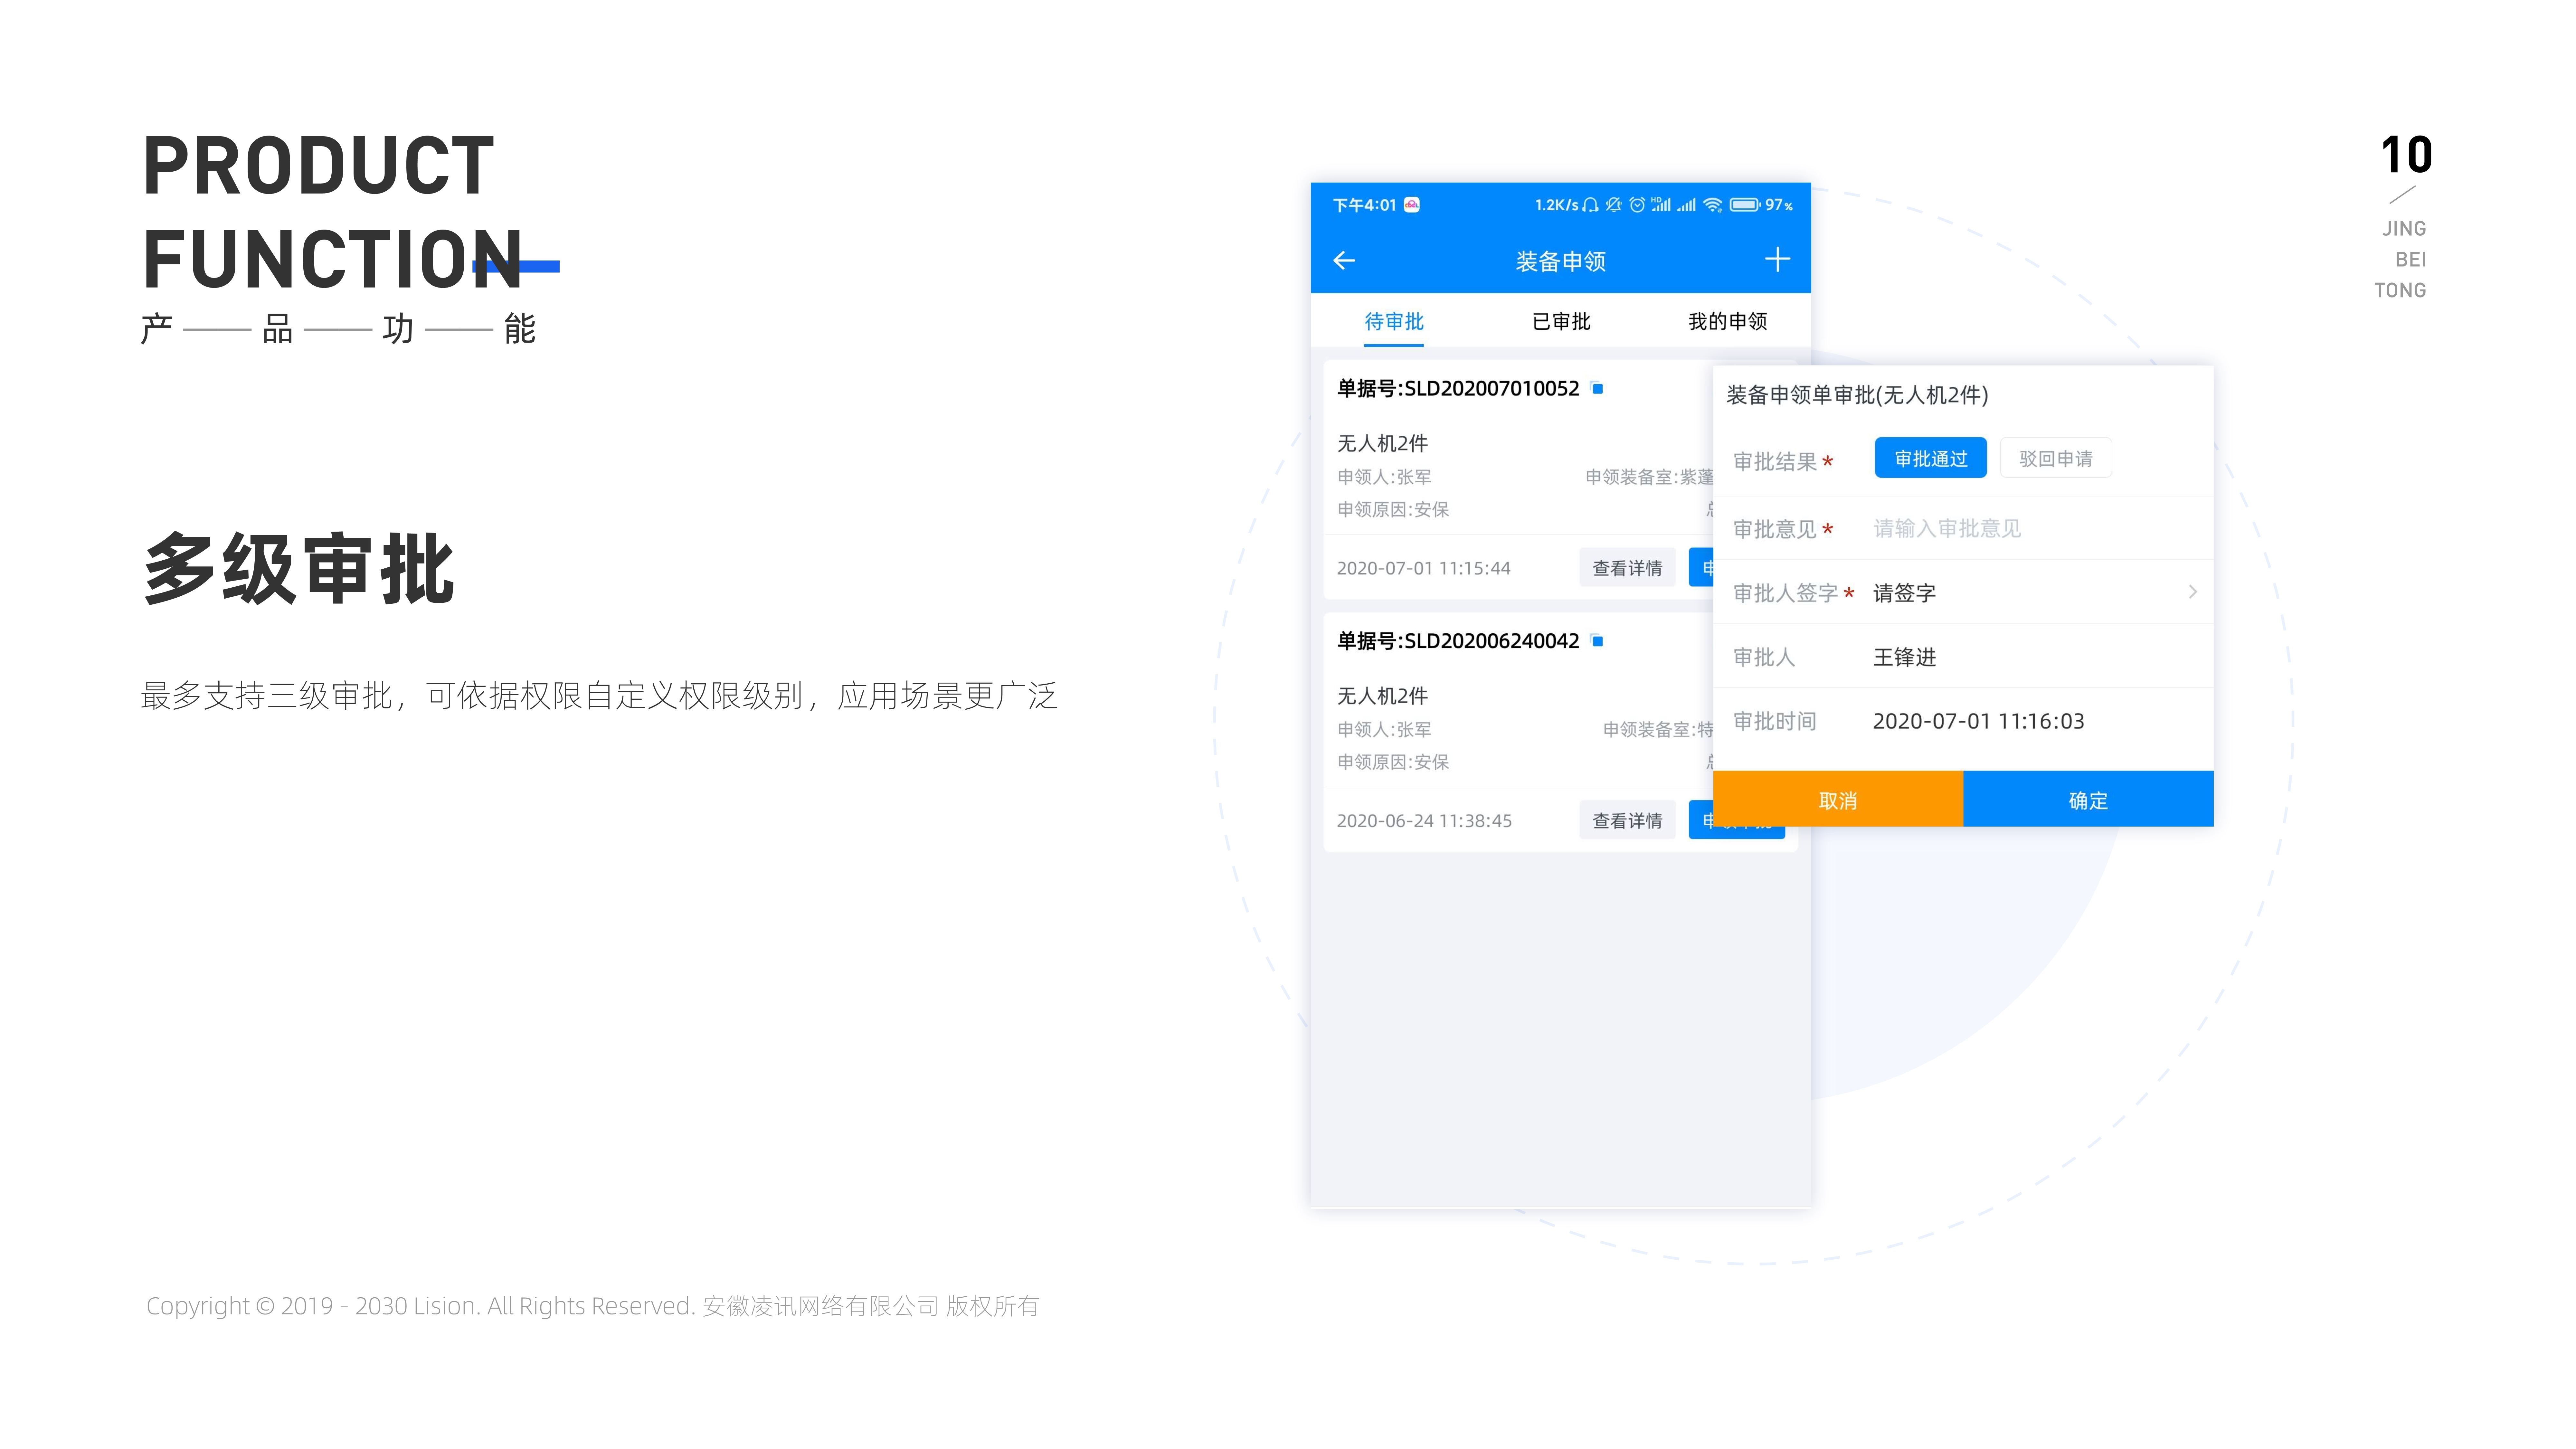The height and width of the screenshot is (1449, 2576).
Task: Click dialog title 装备申领单审批(无人机2件)
Action: pos(1857,395)
